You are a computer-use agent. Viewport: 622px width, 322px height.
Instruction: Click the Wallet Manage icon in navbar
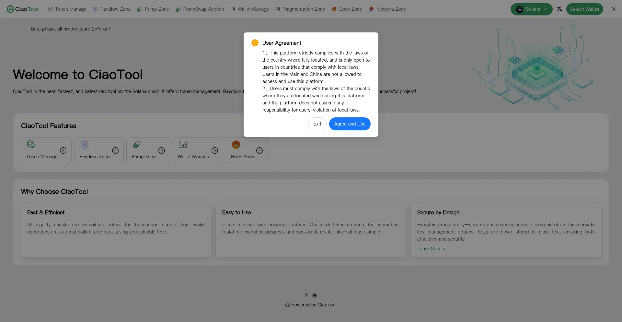click(x=233, y=9)
